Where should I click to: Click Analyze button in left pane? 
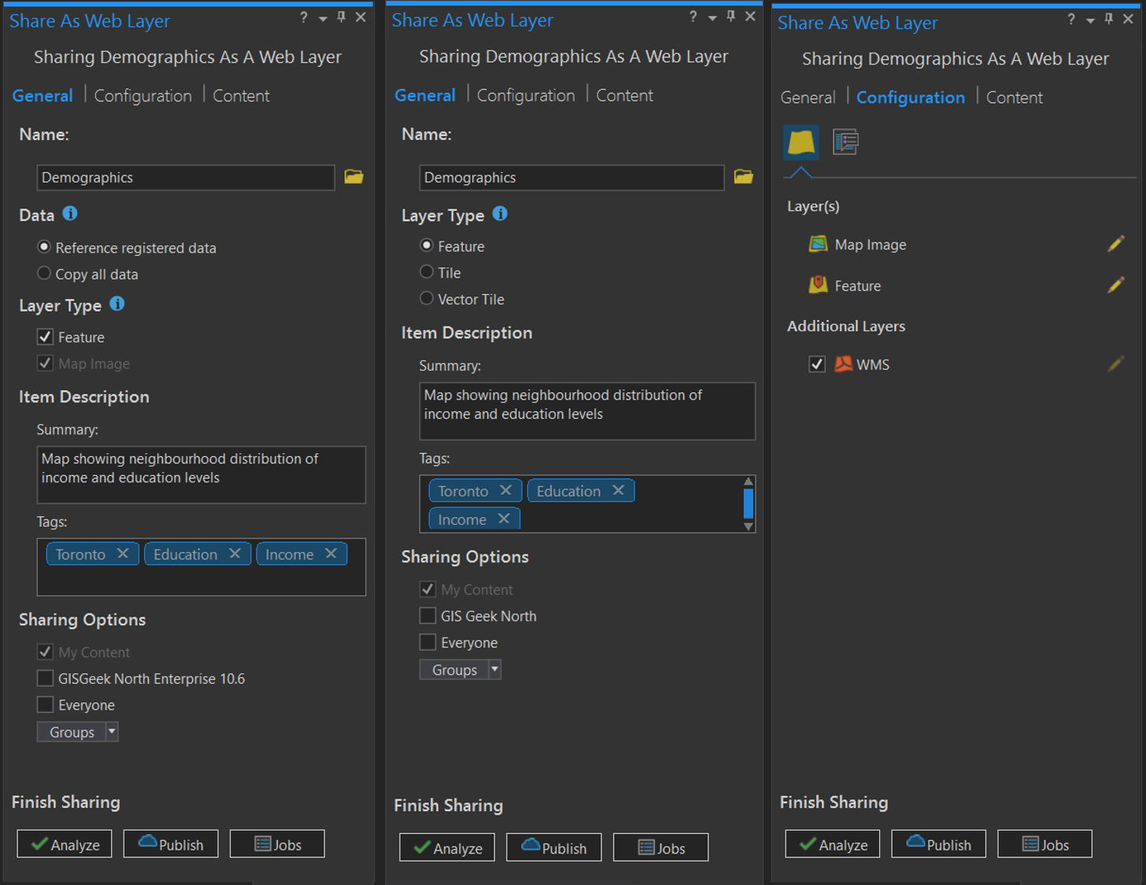point(65,844)
